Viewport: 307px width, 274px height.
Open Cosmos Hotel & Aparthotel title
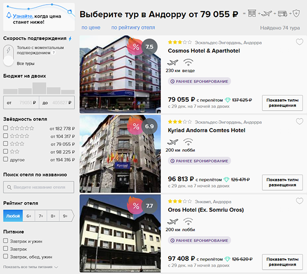point(204,51)
